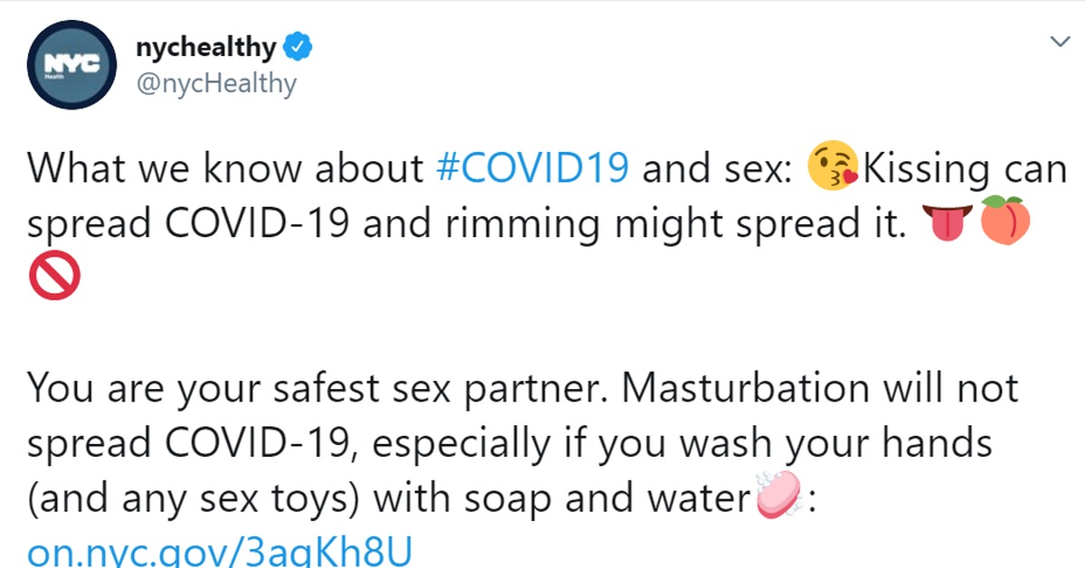Viewport: 1085px width, 568px height.
Task: Click the peach emoji
Action: (1002, 219)
